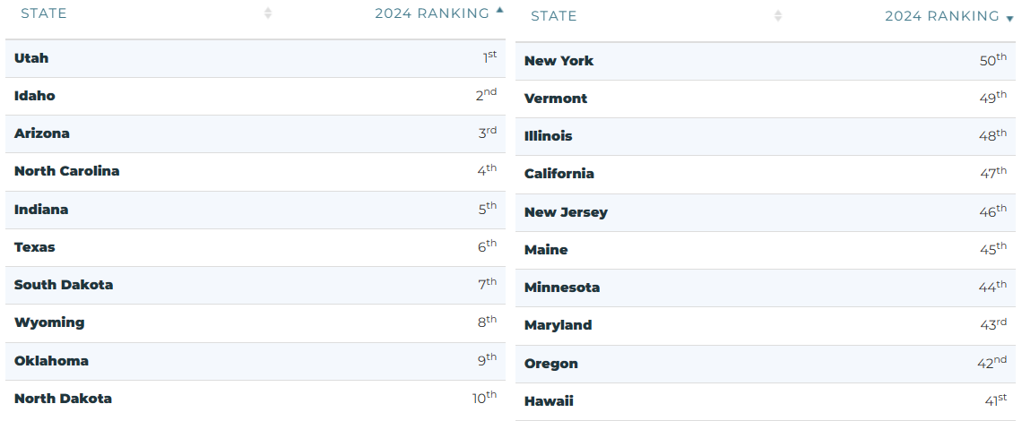Click descending arrow beside right 2024 Ranking
This screenshot has height=421, width=1022.
coord(1009,20)
